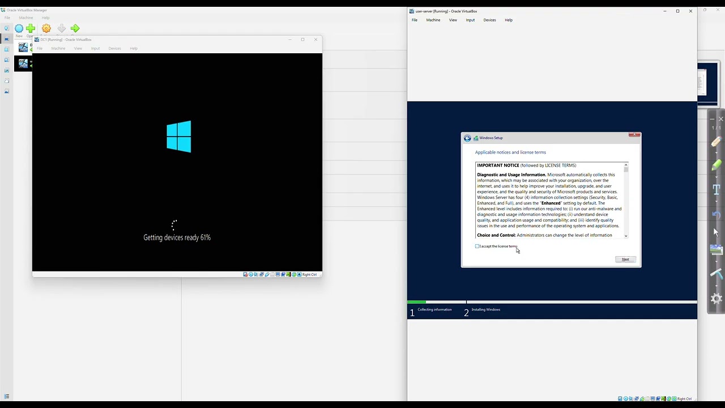This screenshot has height=408, width=725.
Task: Click 'Installing Windows' step label
Action: tap(486, 309)
